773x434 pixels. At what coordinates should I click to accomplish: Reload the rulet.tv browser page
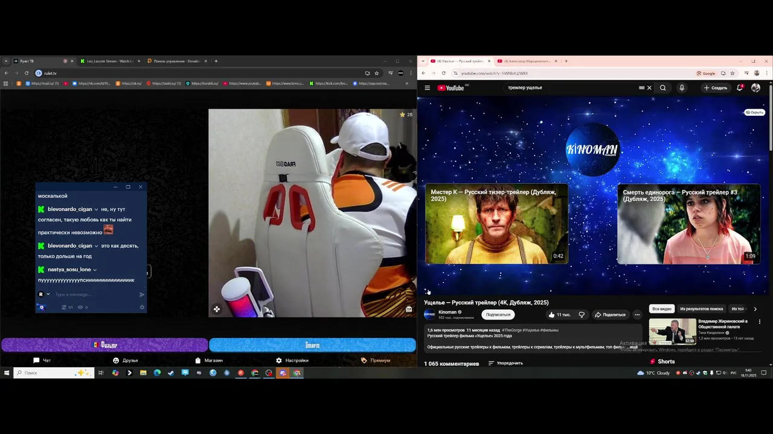[x=27, y=73]
